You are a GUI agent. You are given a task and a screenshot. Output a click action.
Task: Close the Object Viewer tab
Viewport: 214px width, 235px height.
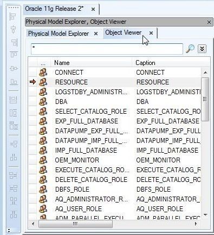pyautogui.click(x=151, y=33)
